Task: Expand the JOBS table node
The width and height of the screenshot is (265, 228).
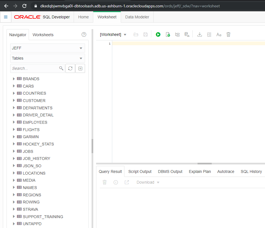Action: (14, 151)
